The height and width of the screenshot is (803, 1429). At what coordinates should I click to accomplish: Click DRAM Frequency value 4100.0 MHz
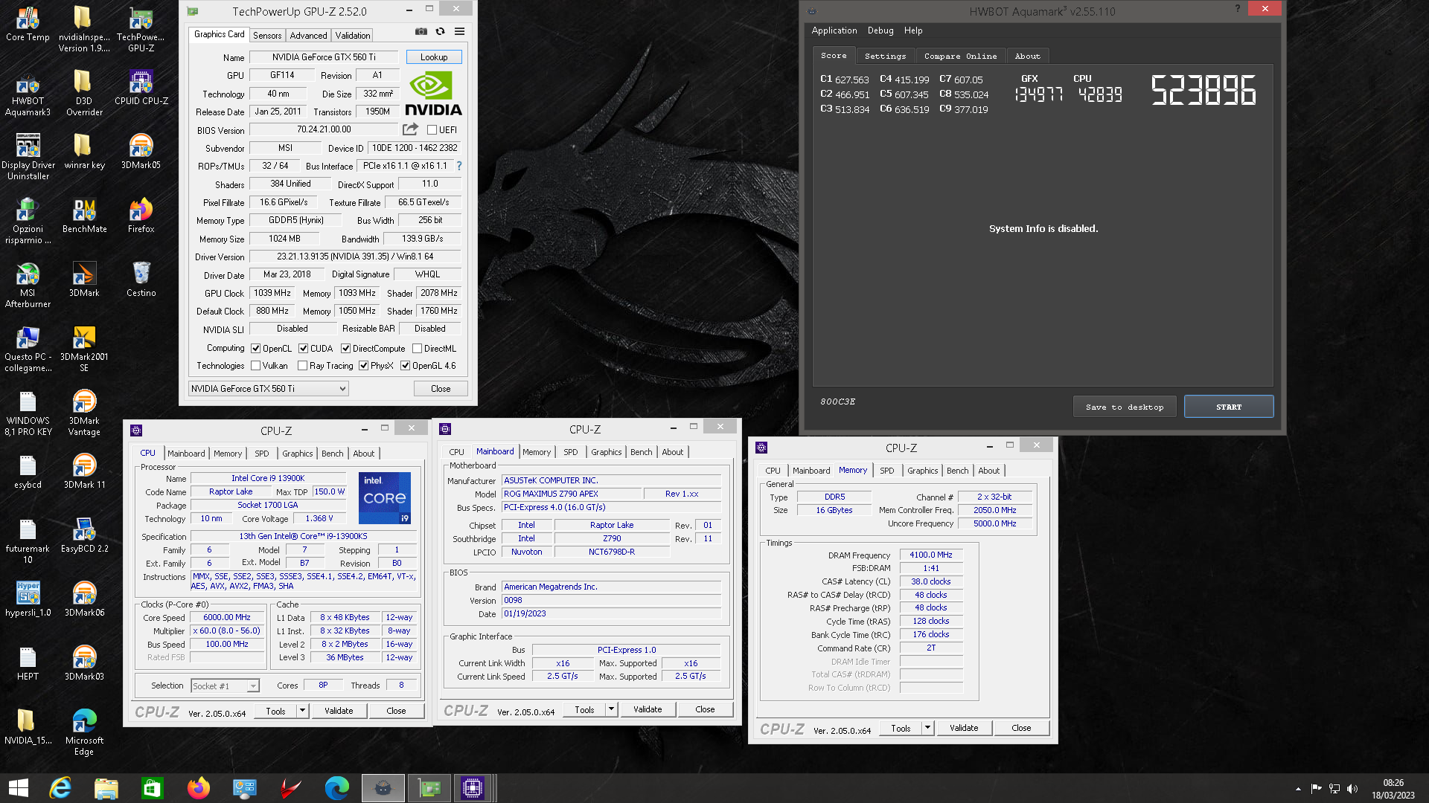click(931, 555)
